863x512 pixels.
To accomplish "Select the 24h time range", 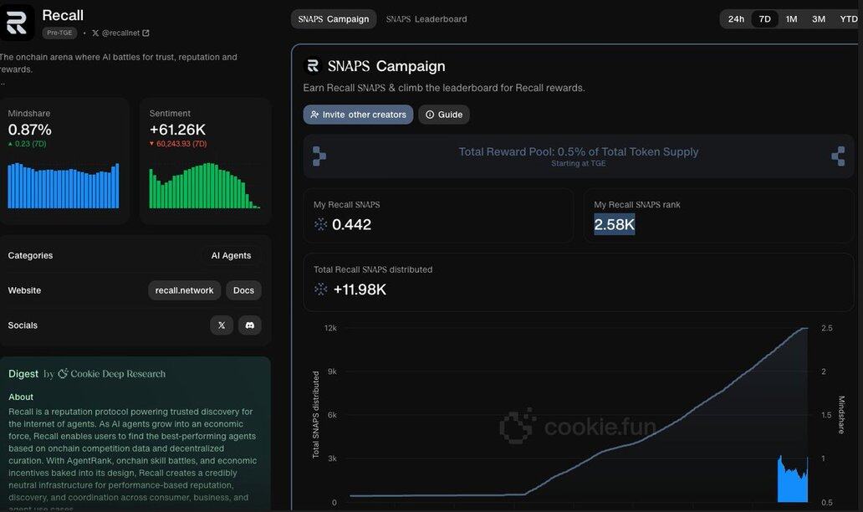I will click(736, 19).
